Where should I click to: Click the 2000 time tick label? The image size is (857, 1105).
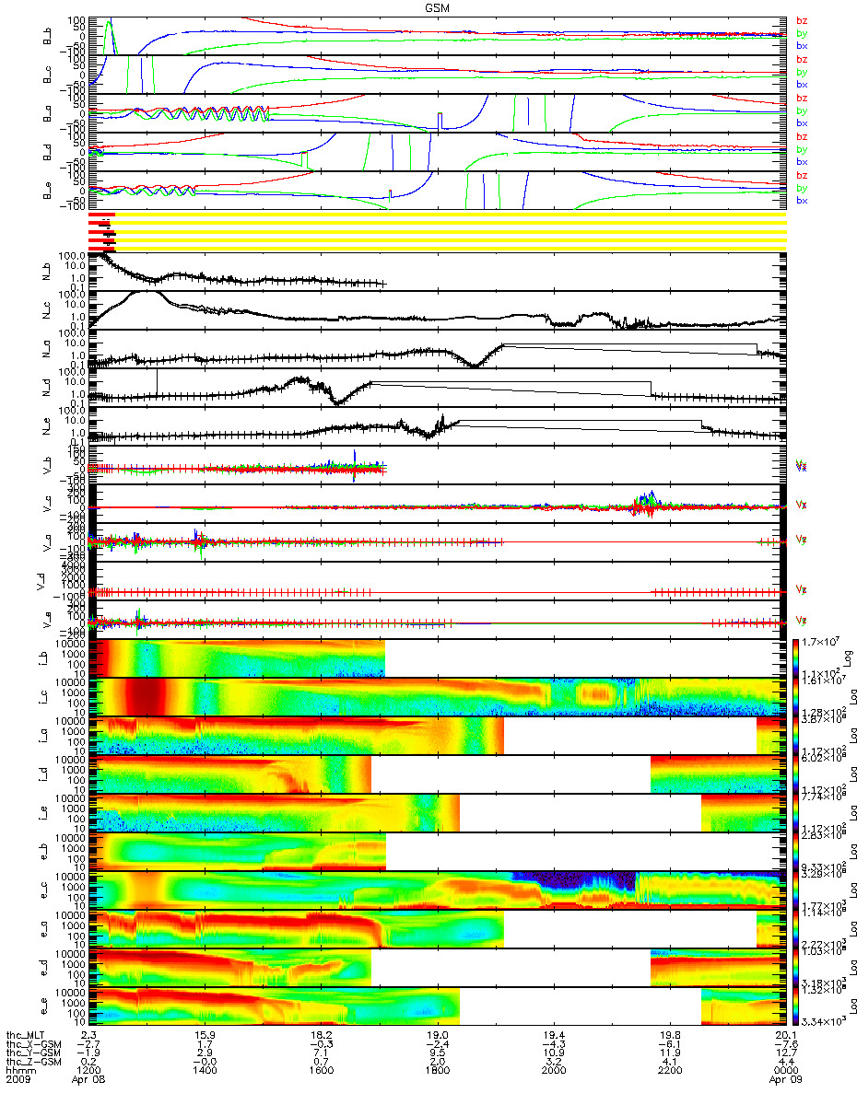[x=553, y=1072]
